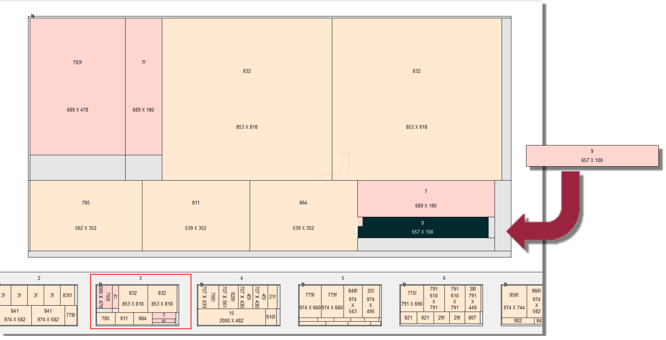Pick the floating part 9 657 X 100 box
666x340 pixels.
(x=592, y=156)
